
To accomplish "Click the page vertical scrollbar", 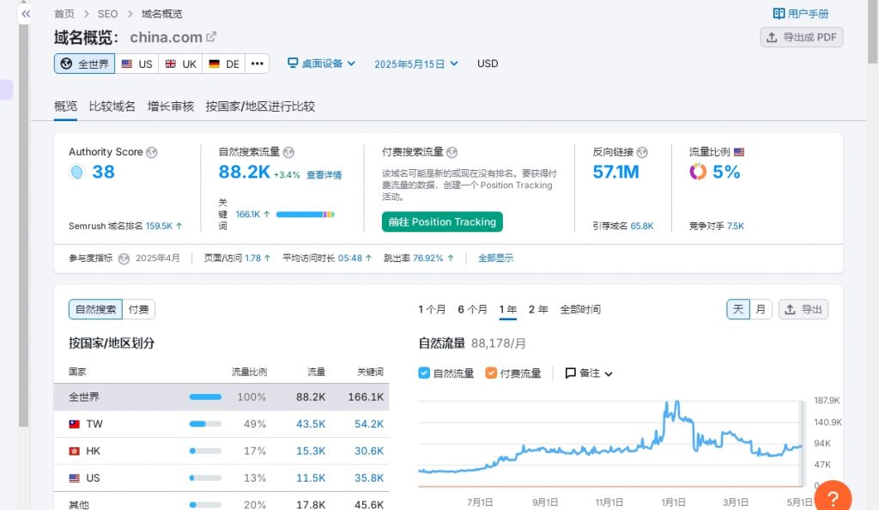I will 873,32.
